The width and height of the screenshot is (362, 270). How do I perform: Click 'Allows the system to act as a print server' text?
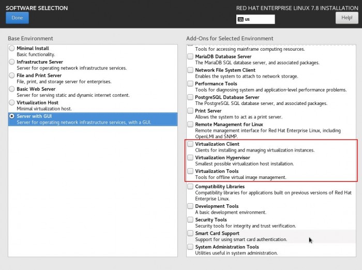pos(239,117)
